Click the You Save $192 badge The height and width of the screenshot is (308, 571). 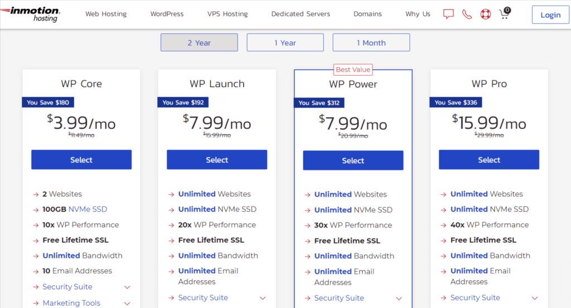(183, 103)
